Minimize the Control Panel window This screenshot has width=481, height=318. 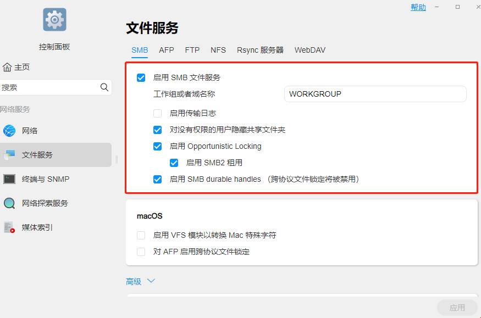[436, 7]
